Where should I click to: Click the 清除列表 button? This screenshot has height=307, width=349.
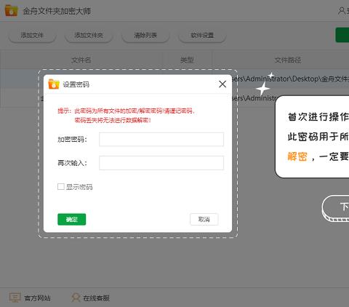click(x=145, y=36)
